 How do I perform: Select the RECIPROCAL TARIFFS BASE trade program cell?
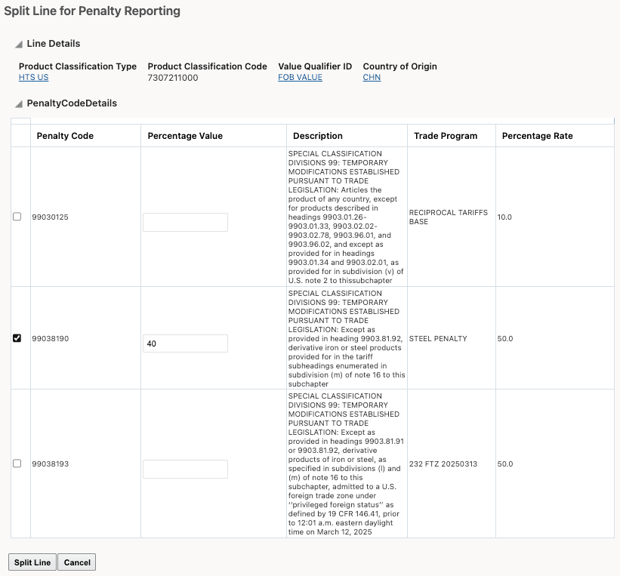pyautogui.click(x=450, y=217)
